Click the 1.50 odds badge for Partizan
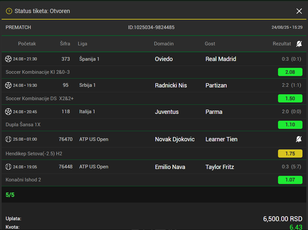This screenshot has width=308, height=230. pos(290,98)
